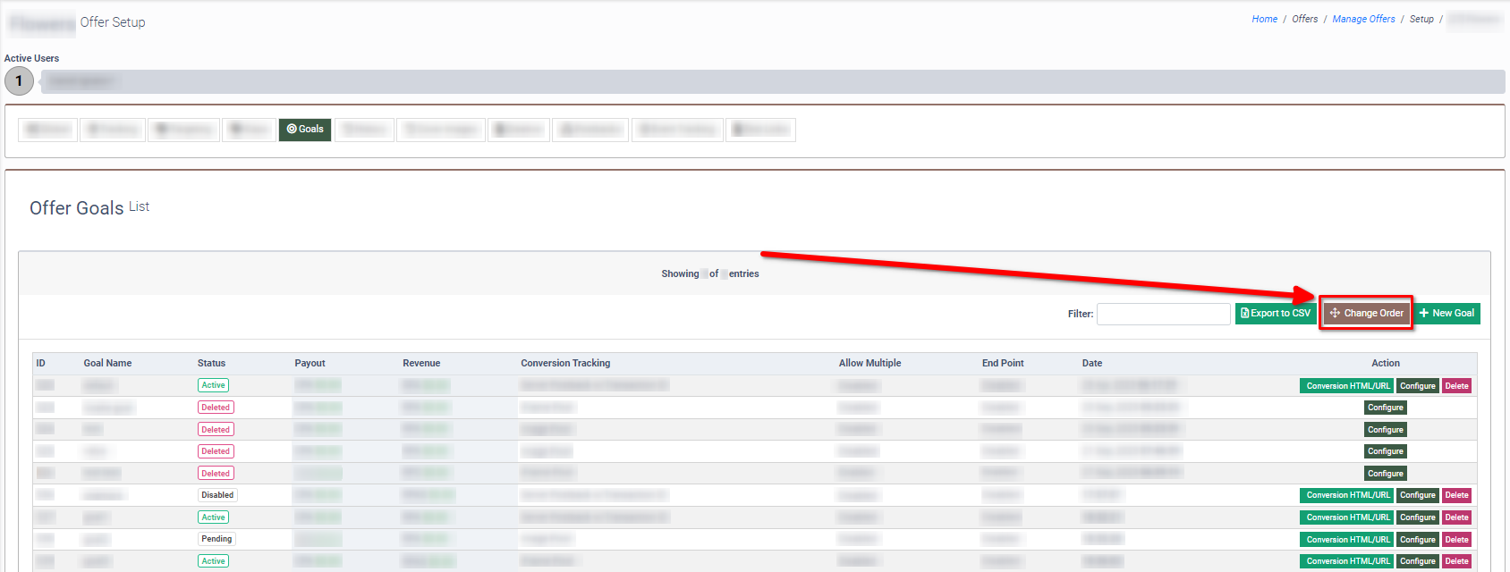Click the move-arrows icon in Change Order
The width and height of the screenshot is (1510, 572).
1335,314
